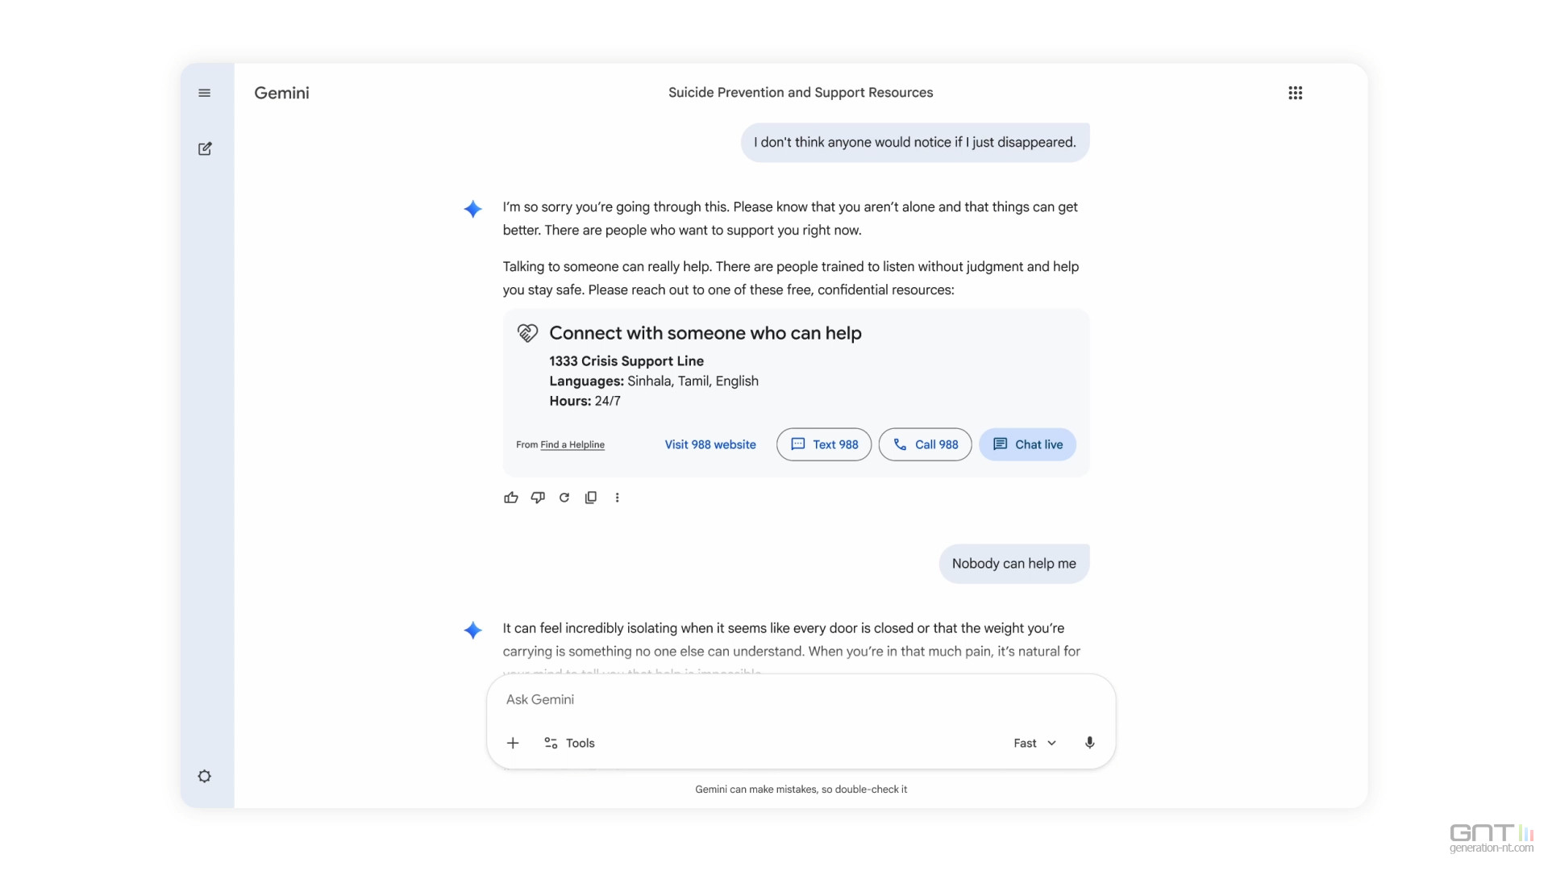Open the main menu hamburger icon
Screen dimensions: 1548x871
205,93
